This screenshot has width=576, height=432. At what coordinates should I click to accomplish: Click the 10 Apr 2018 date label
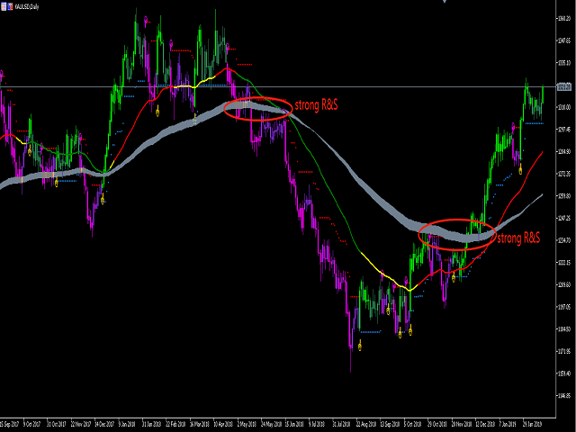tap(223, 424)
